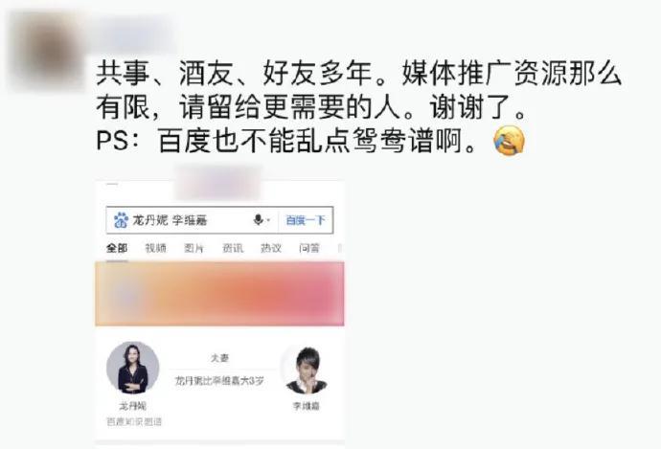Click the blurred orange banner image
Viewport: 661px width, 449px height.
(219, 294)
